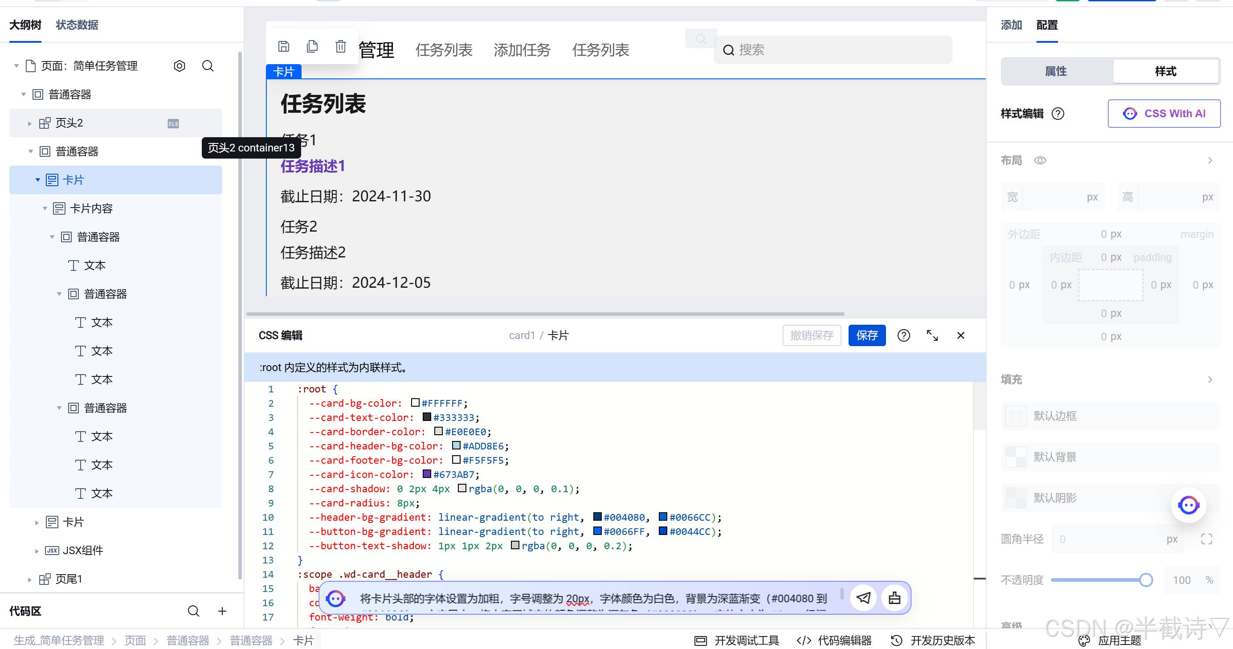Switch to the 属性 segment
The width and height of the screenshot is (1233, 649).
coord(1056,71)
